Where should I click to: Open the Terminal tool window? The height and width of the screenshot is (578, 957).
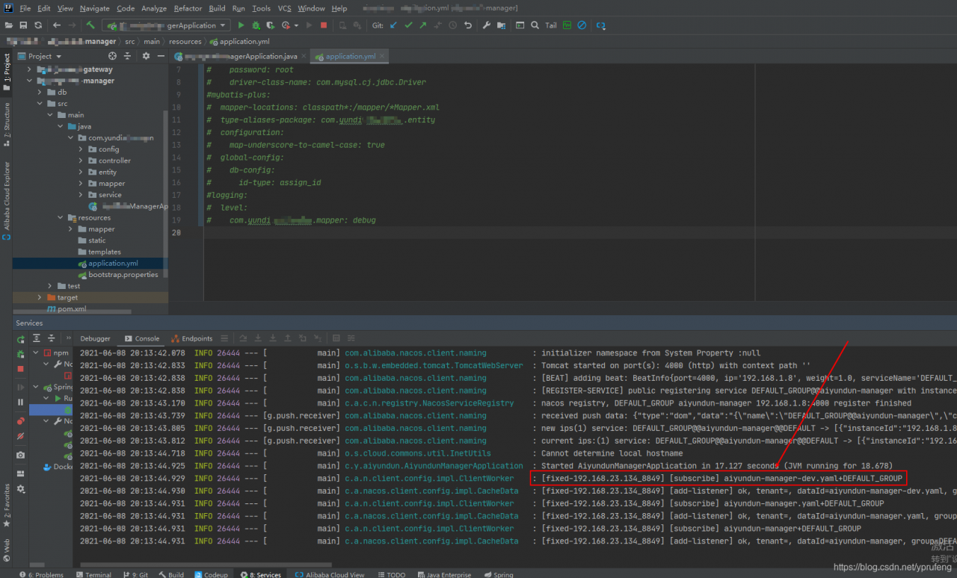[x=93, y=574]
